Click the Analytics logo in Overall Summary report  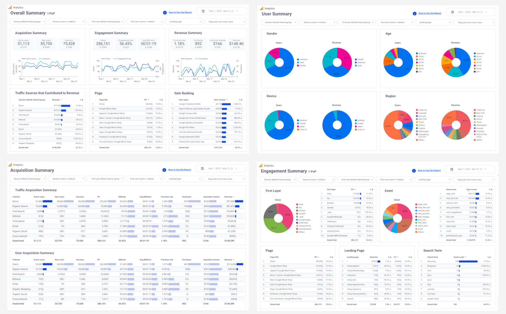click(x=10, y=7)
